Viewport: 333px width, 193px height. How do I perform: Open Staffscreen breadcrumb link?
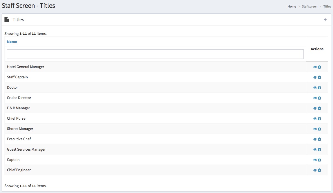pos(310,6)
